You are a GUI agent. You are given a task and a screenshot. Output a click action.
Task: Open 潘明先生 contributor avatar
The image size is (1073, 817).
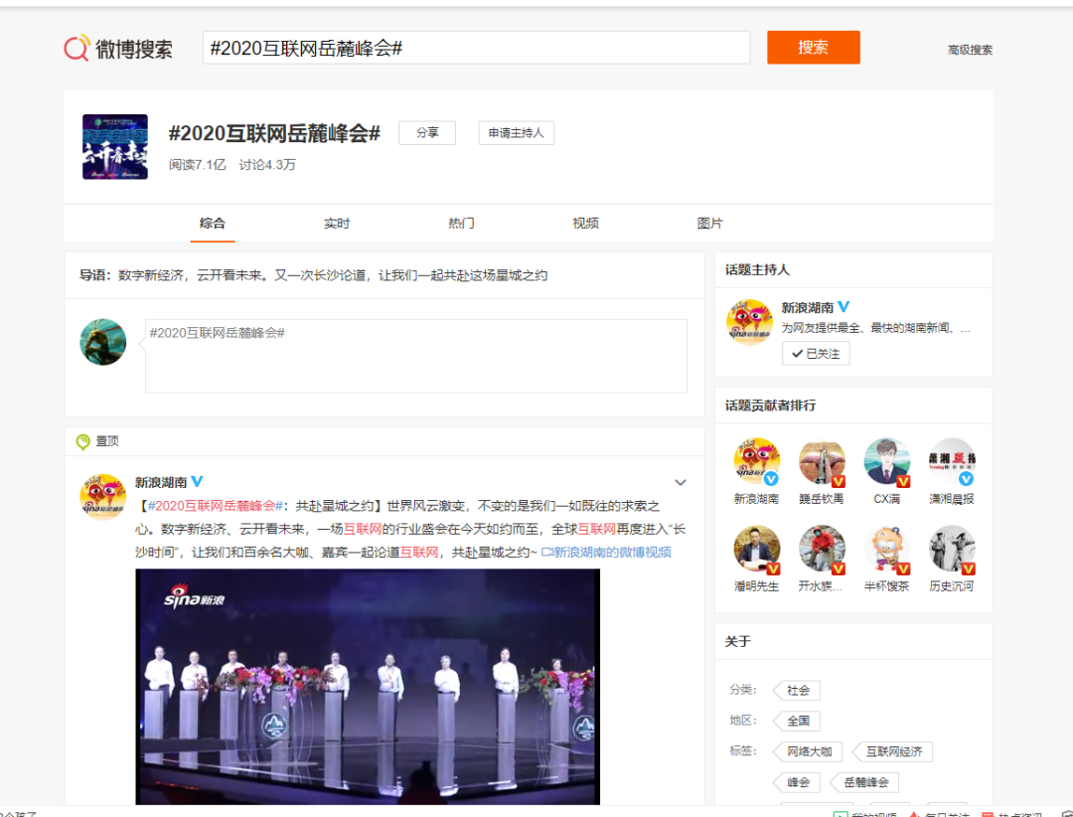[x=756, y=549]
